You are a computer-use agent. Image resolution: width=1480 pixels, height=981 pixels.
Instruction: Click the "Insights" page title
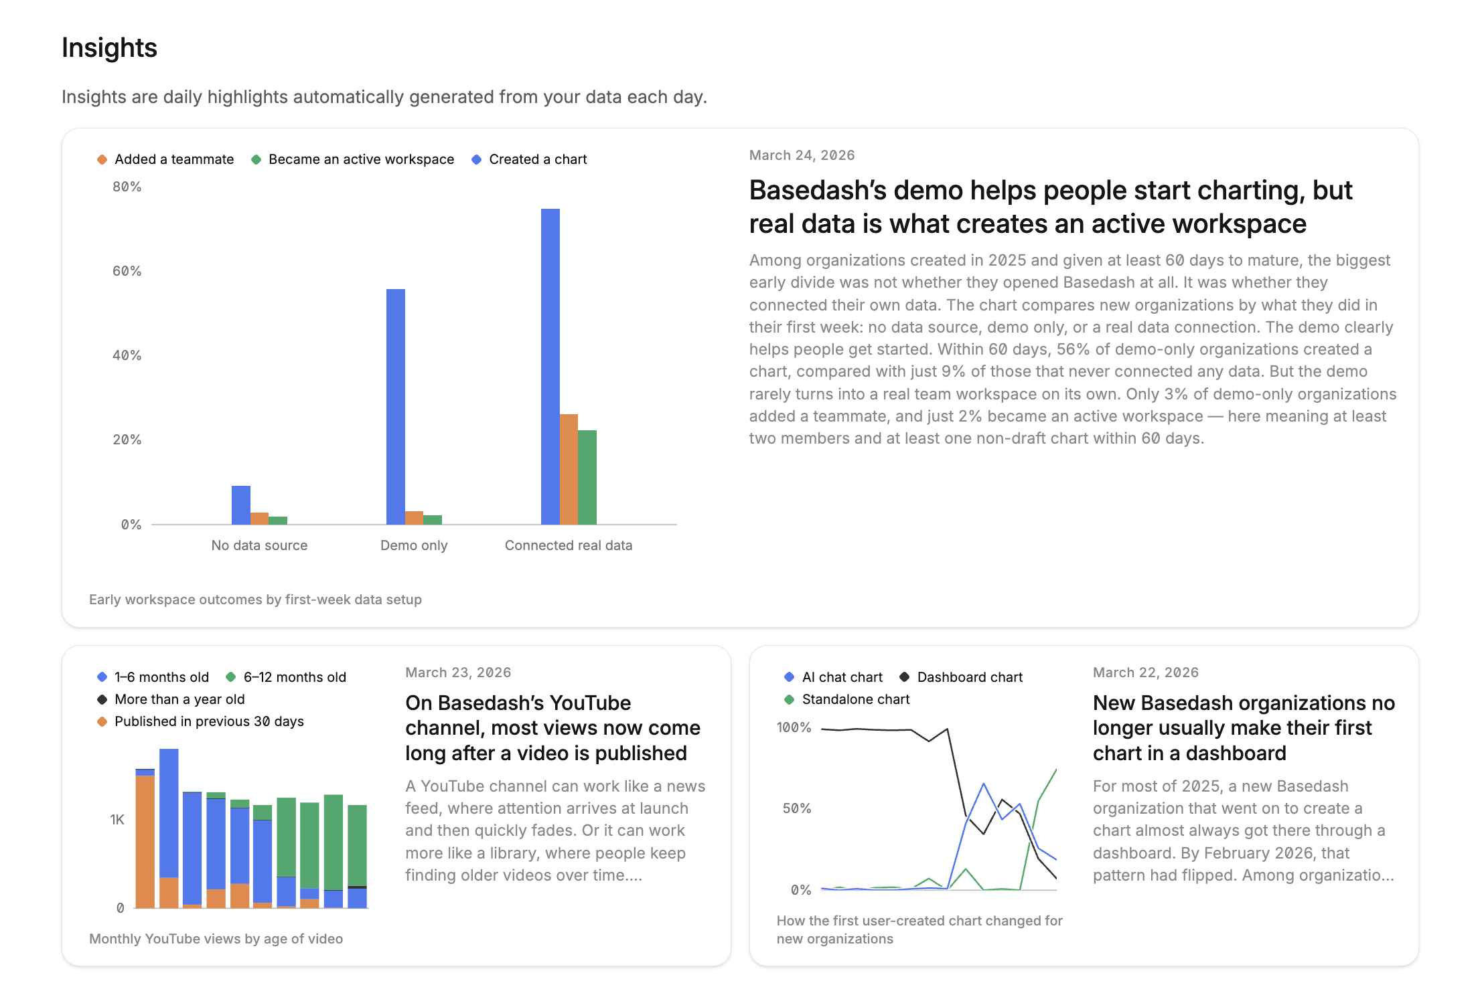(x=109, y=47)
